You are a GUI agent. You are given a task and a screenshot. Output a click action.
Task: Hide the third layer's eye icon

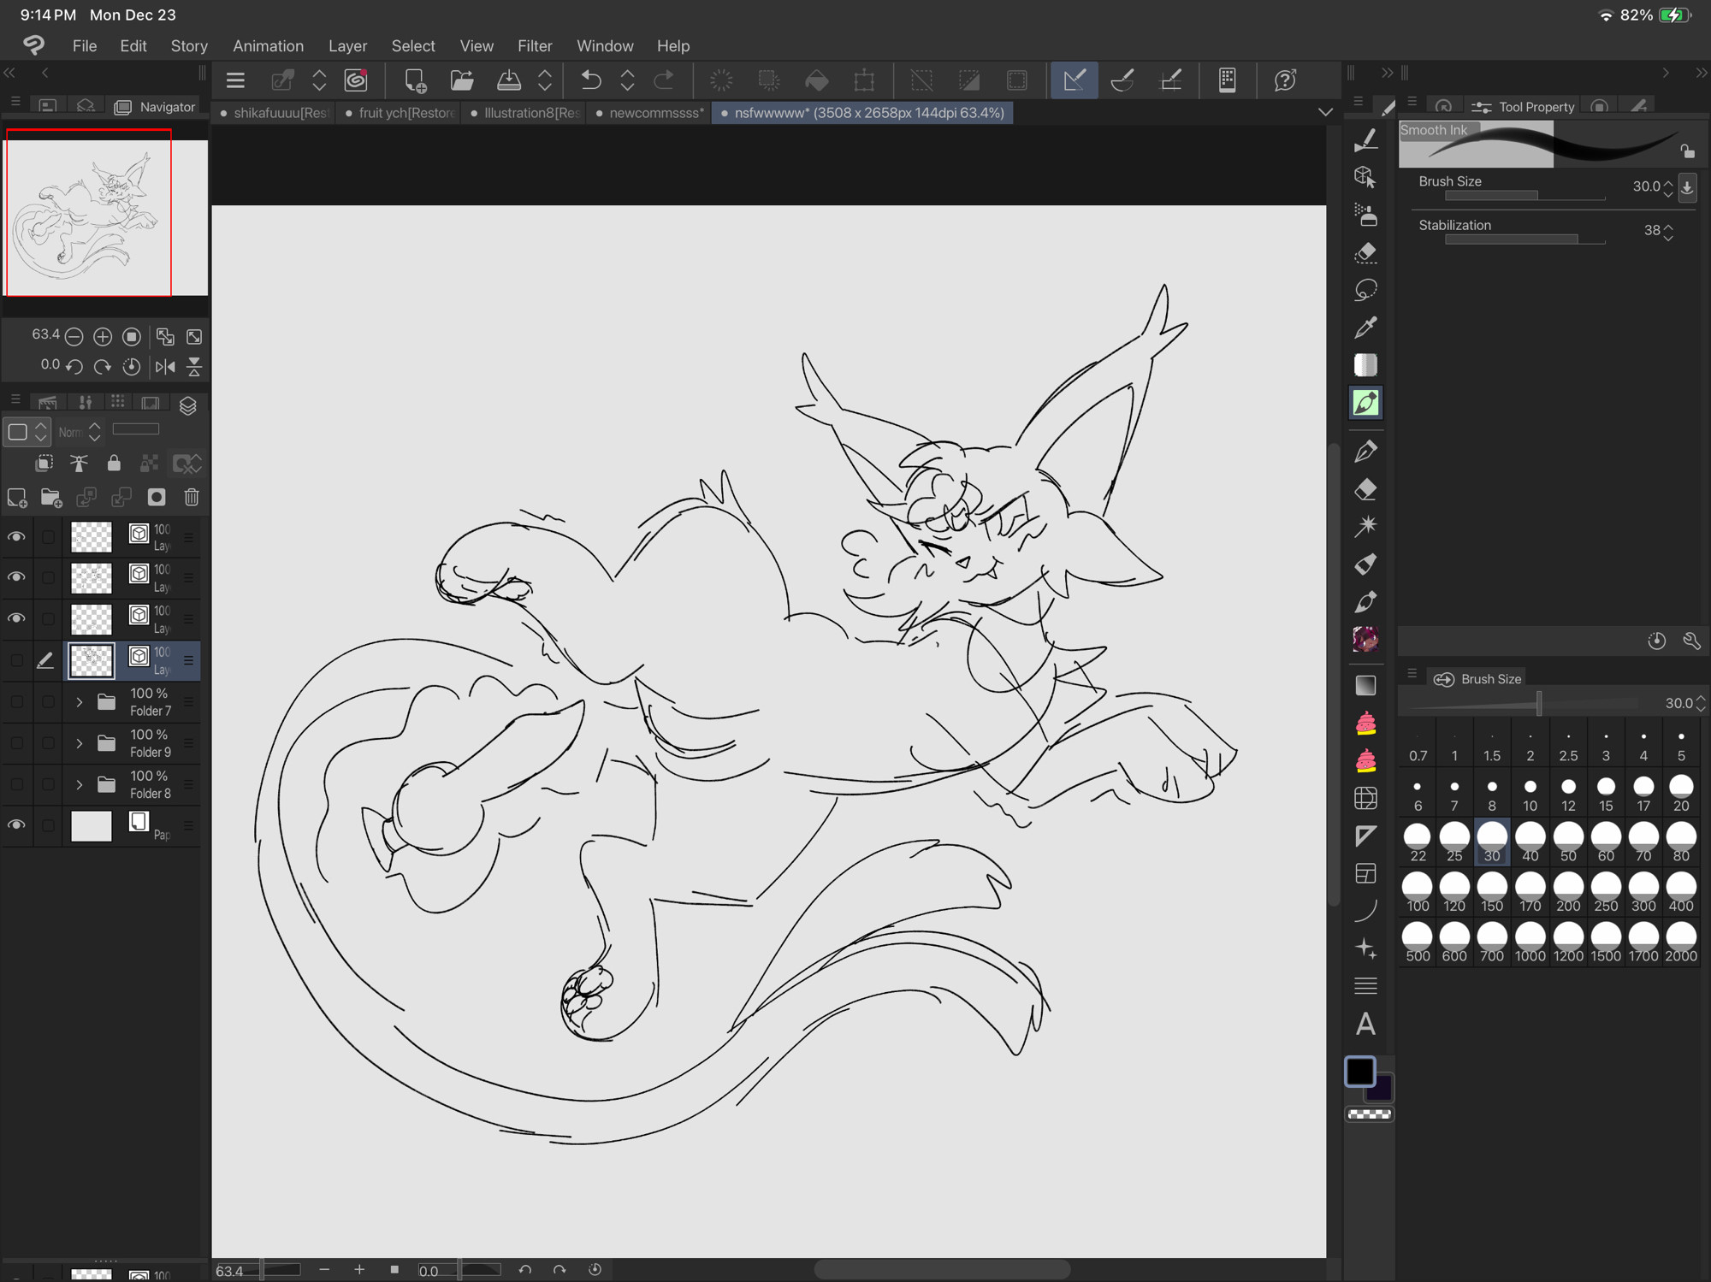(x=16, y=618)
